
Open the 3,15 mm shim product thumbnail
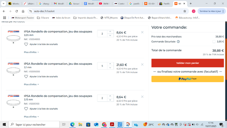[13, 103]
